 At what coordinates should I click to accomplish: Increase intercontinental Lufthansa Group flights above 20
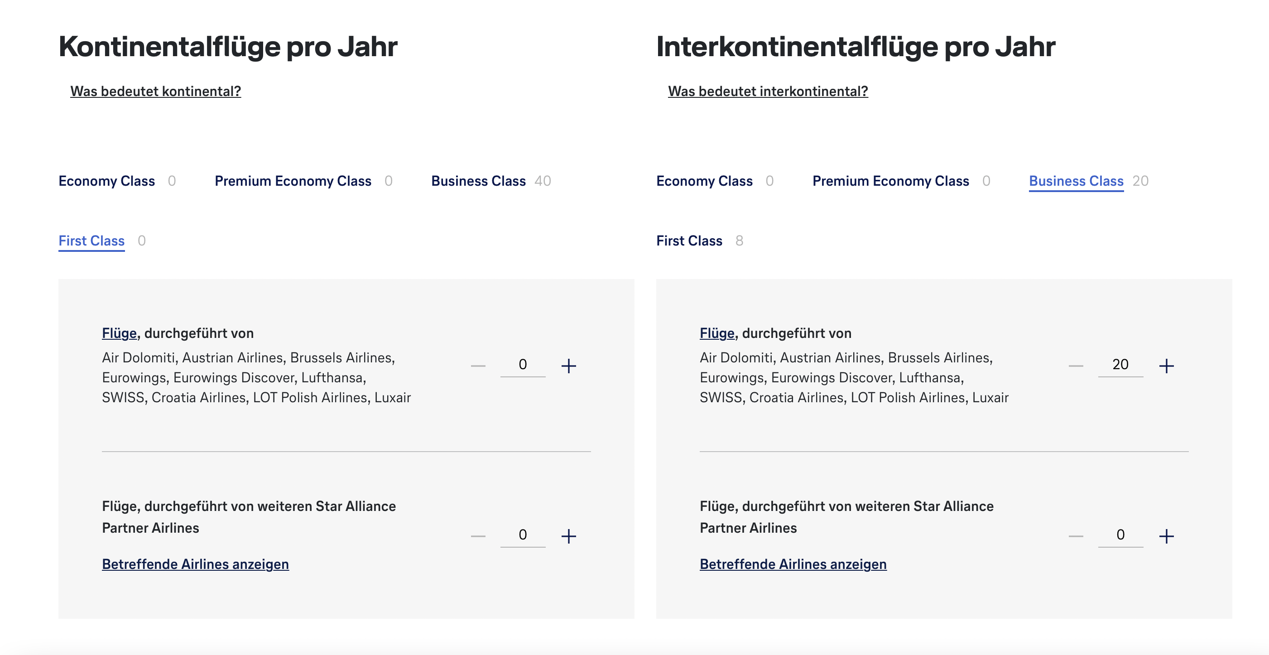pos(1166,366)
